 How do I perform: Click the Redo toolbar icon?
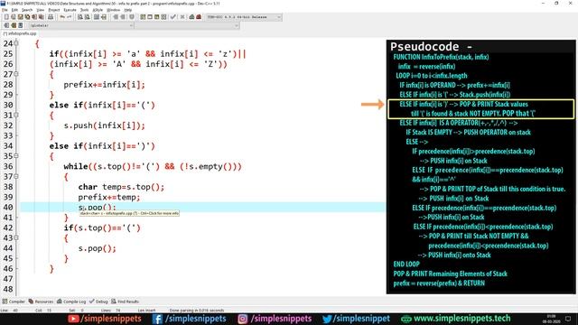69,17
